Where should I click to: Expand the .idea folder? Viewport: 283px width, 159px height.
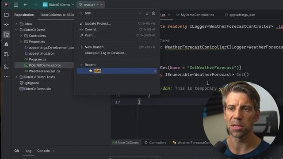pyautogui.click(x=16, y=24)
